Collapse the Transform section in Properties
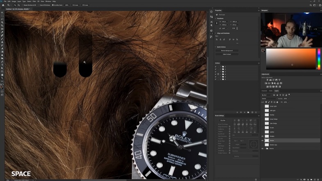Screen dimensions: 322x181 (x=215, y=18)
